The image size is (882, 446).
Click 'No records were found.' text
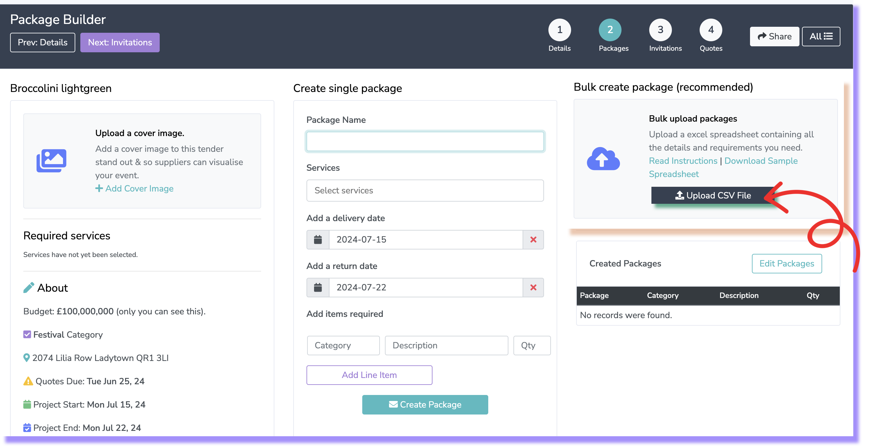coord(626,315)
